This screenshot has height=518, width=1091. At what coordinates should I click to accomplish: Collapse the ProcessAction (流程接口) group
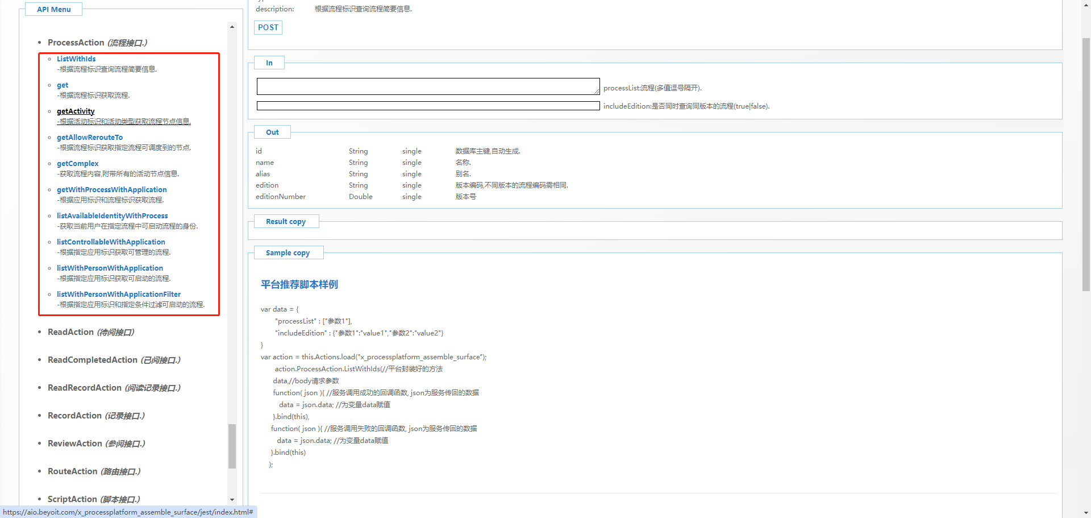coord(97,43)
